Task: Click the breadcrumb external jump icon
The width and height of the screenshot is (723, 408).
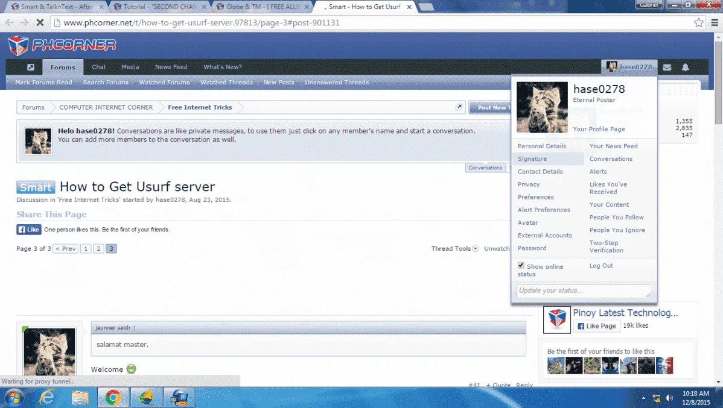Action: point(459,107)
